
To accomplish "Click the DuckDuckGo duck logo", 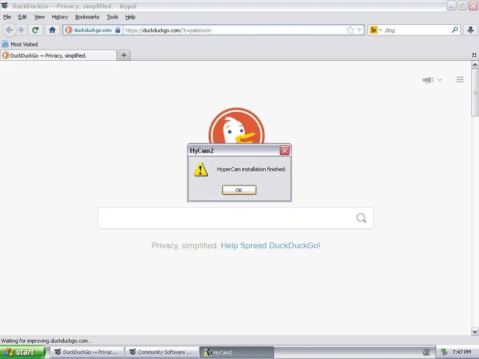I will click(x=236, y=125).
